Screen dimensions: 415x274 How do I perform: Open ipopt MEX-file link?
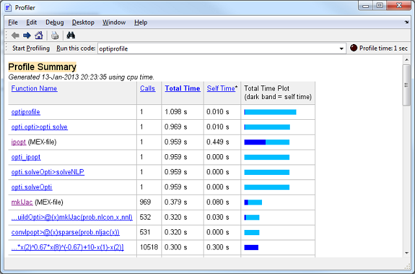tap(19, 142)
